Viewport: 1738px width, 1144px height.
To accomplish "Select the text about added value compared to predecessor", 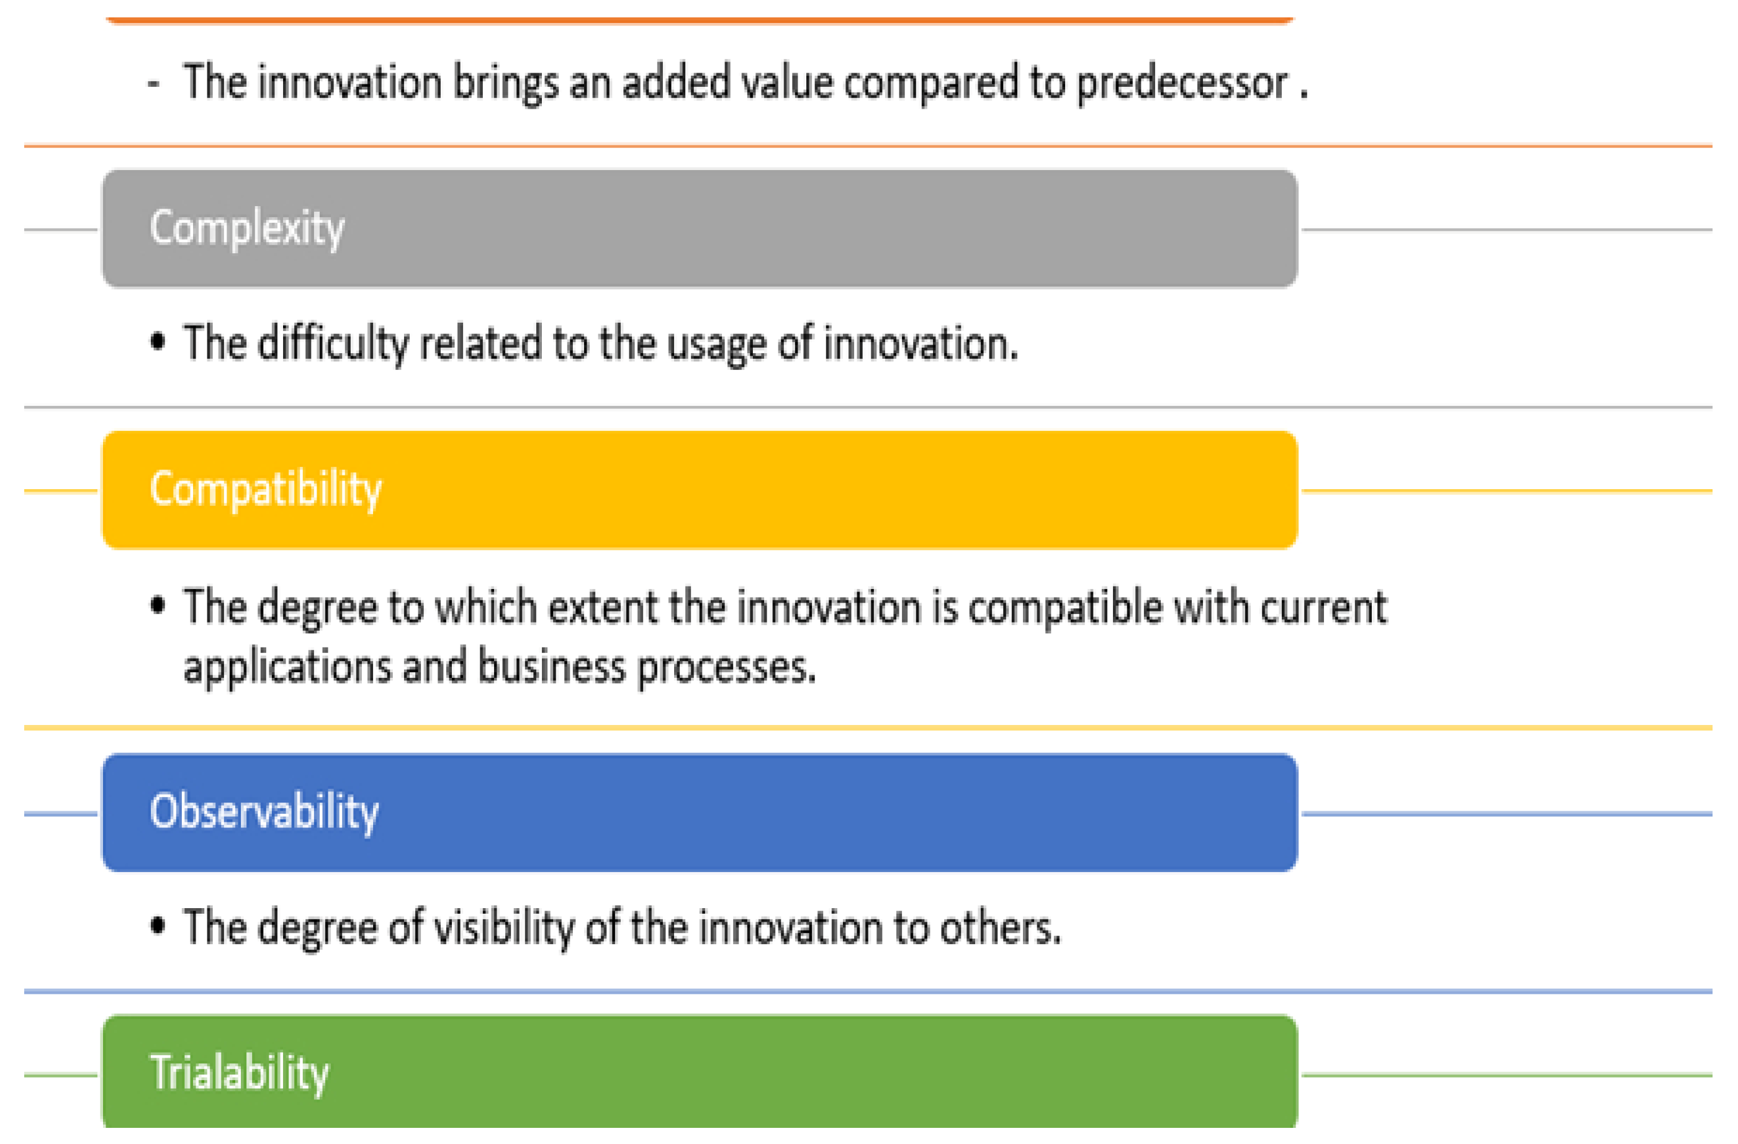I will pyautogui.click(x=745, y=82).
